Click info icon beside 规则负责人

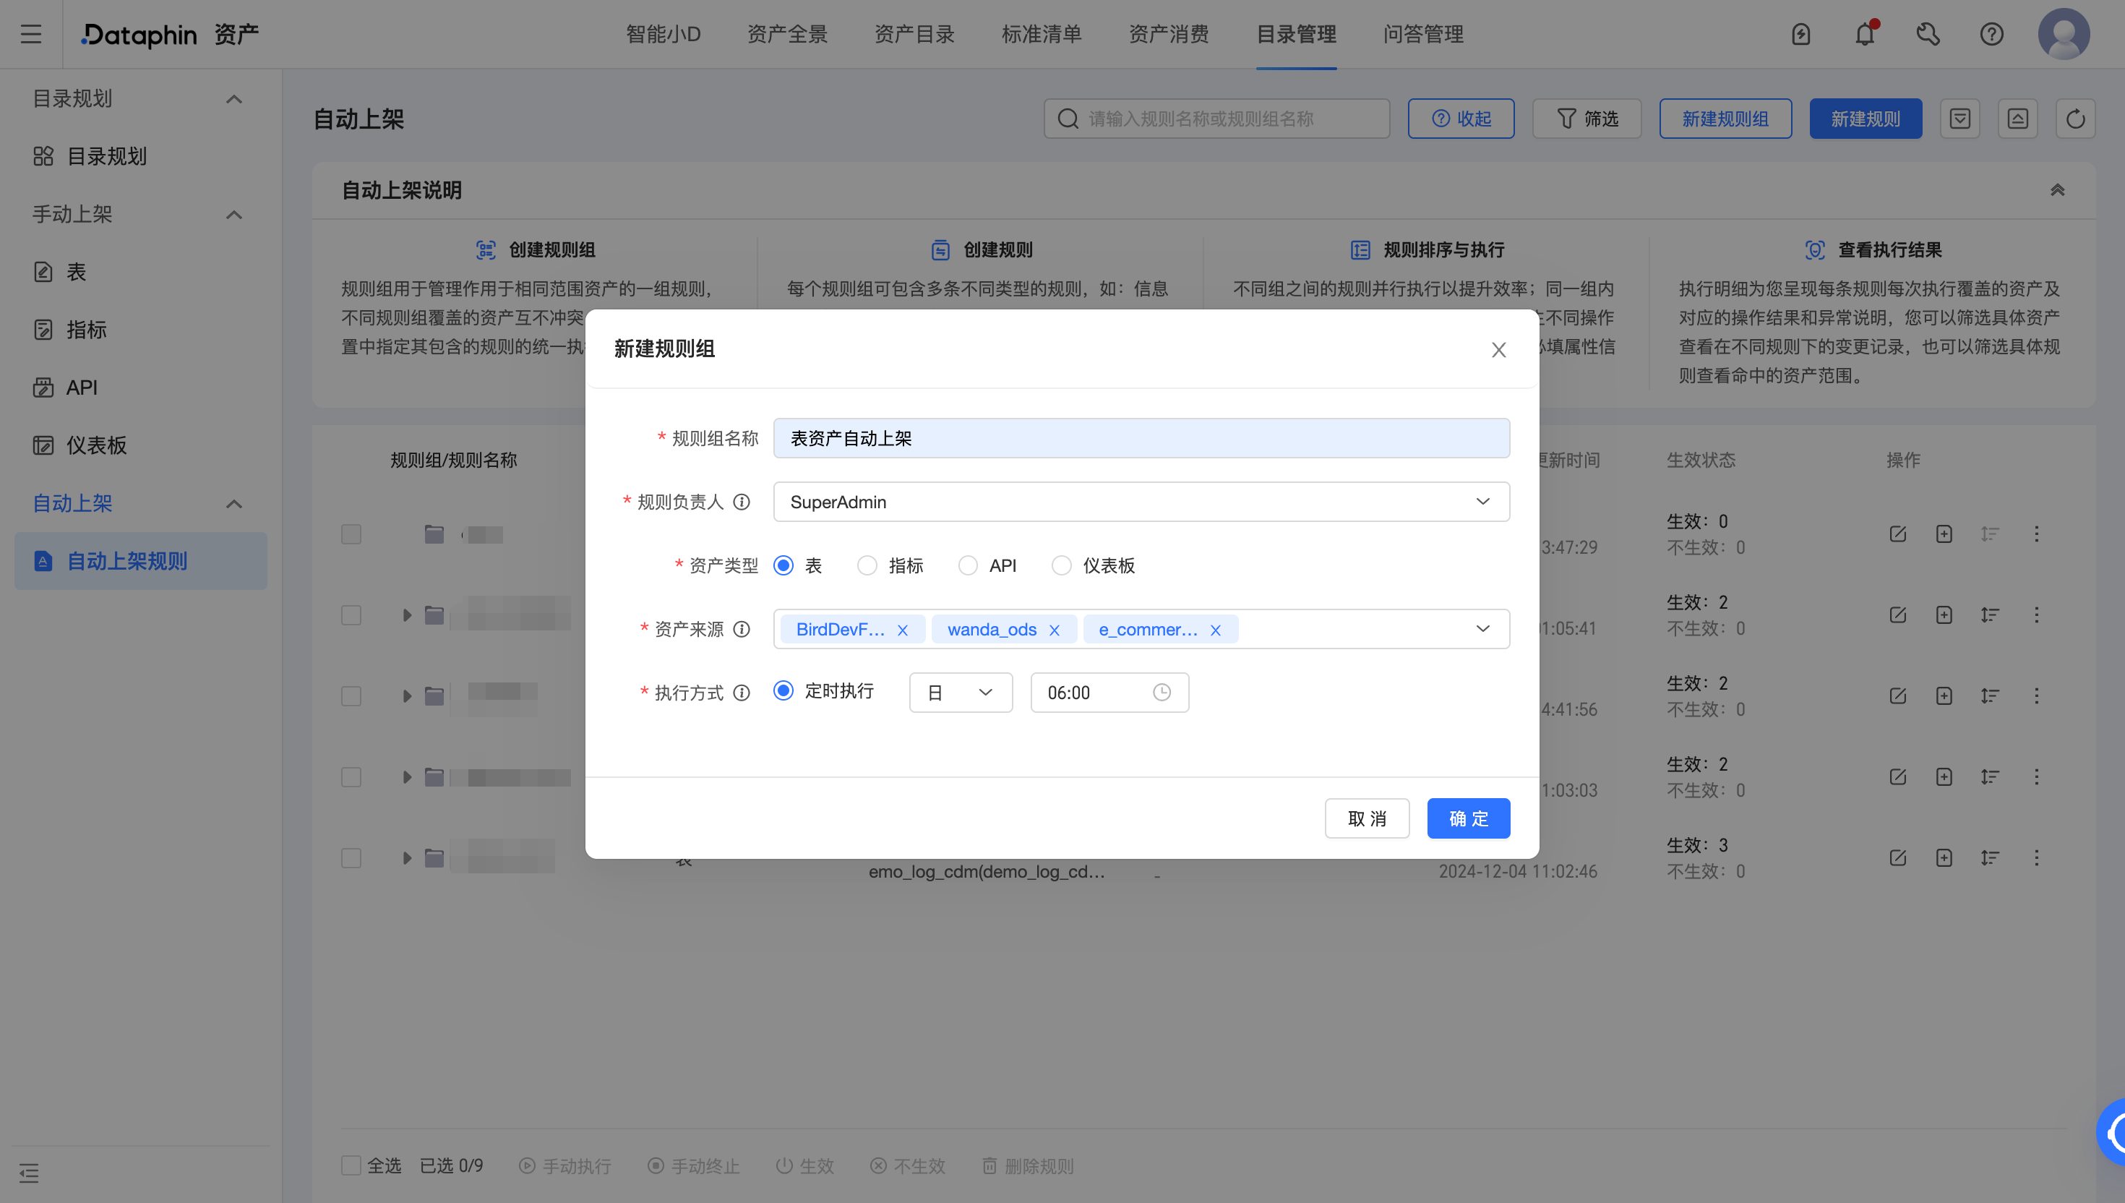pyautogui.click(x=742, y=502)
